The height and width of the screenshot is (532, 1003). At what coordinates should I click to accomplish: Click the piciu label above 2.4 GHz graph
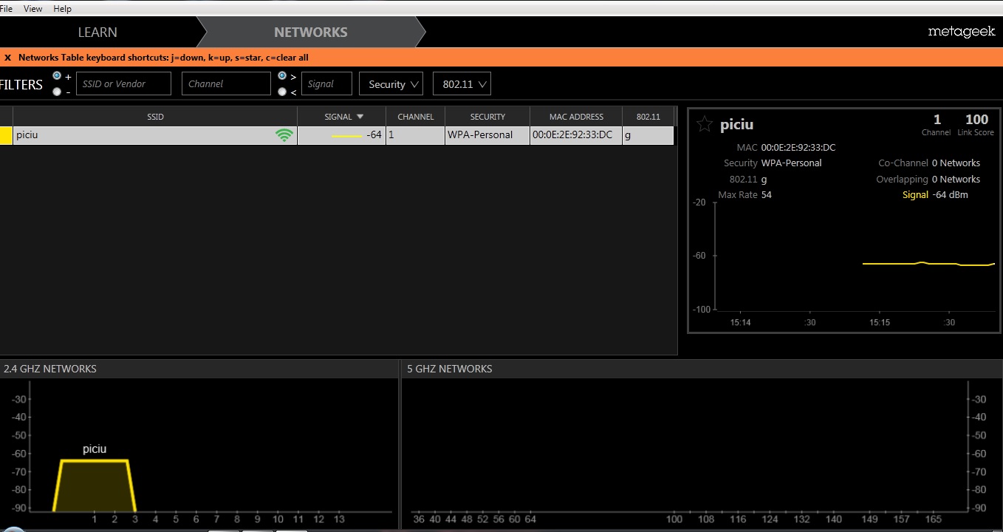[x=95, y=449]
